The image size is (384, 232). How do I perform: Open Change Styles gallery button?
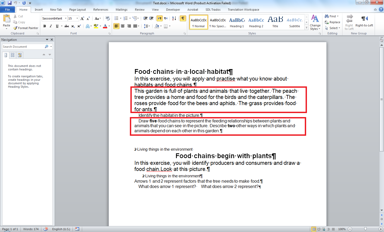(315, 22)
